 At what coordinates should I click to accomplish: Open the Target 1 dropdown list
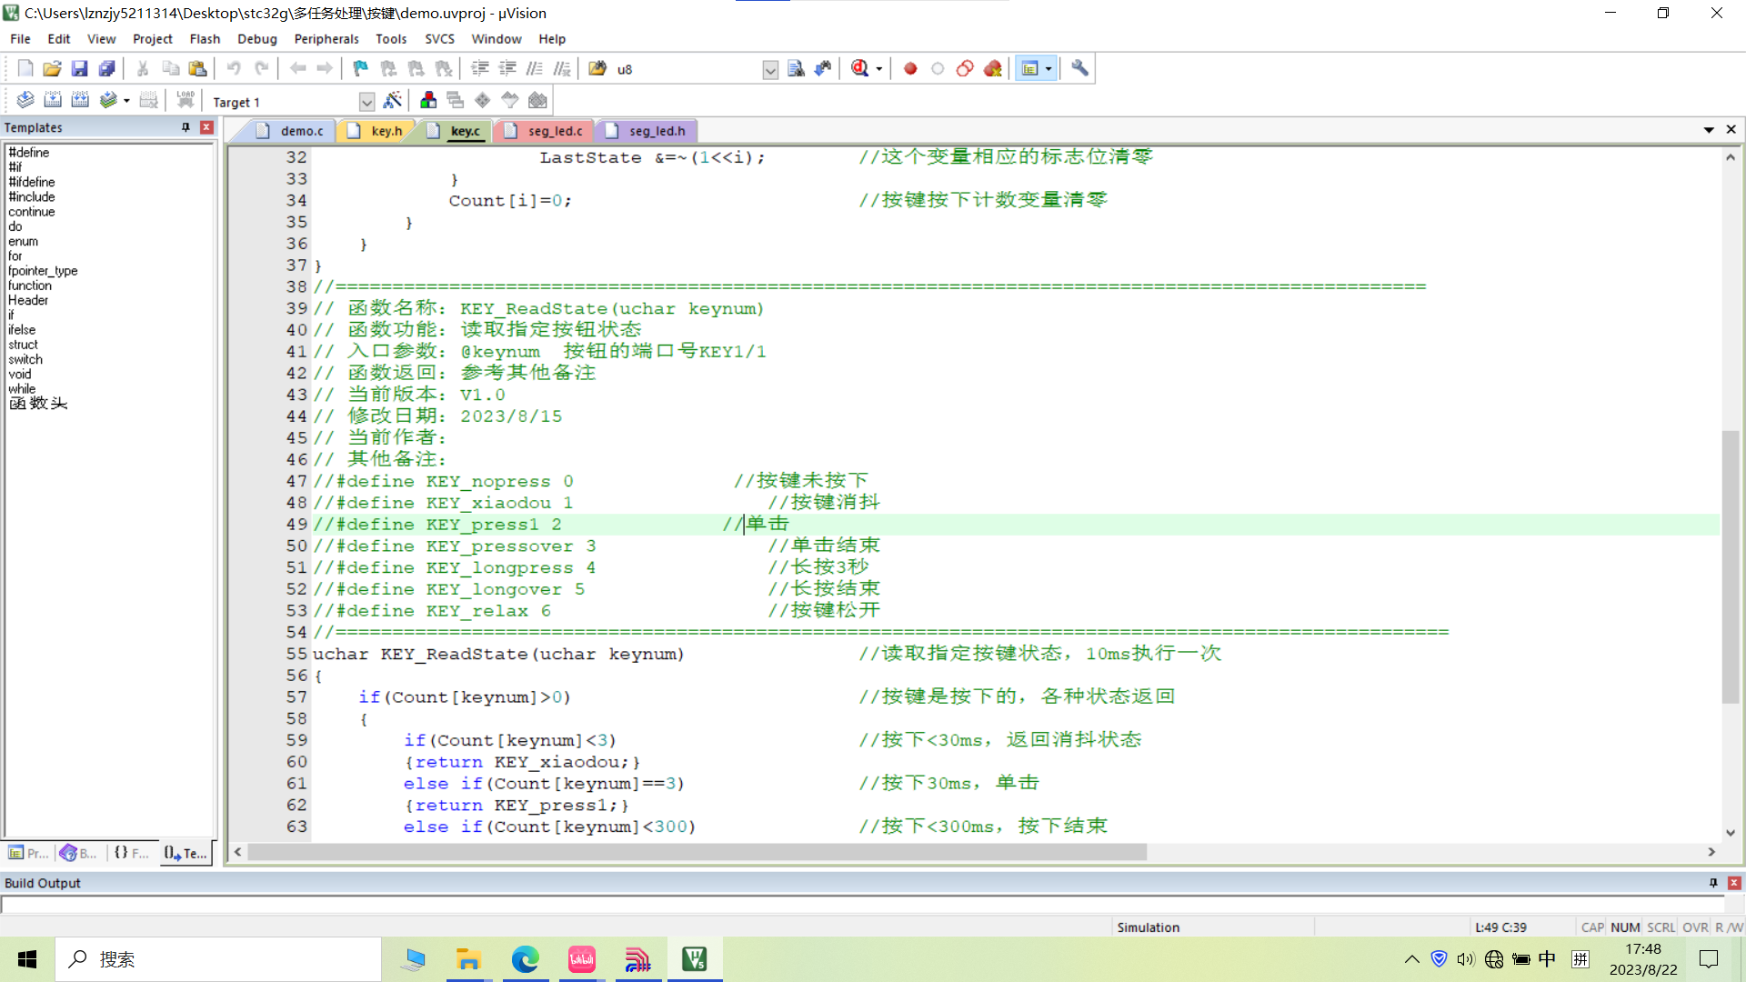[x=366, y=102]
